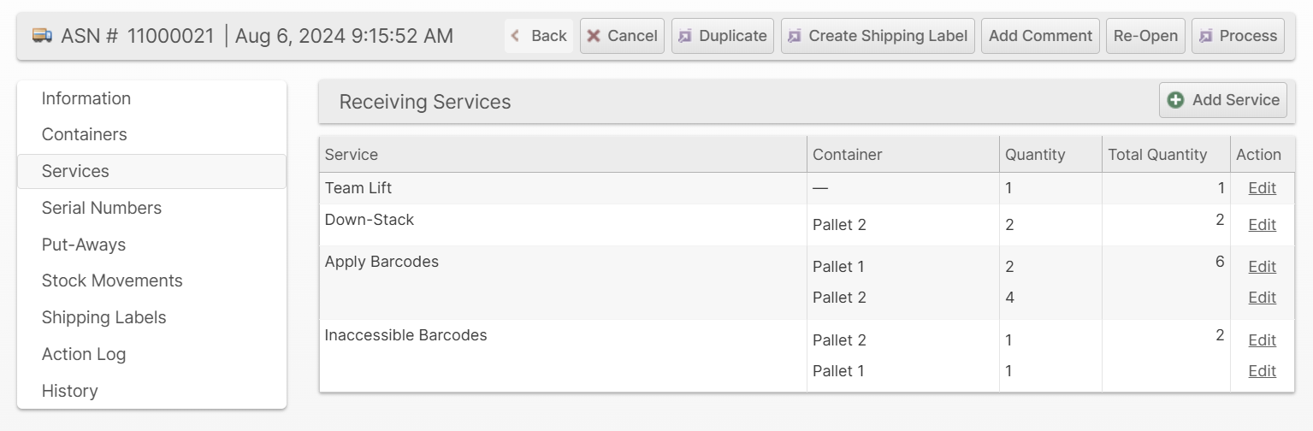Edit the Team Lift service
The image size is (1313, 431).
(x=1262, y=188)
